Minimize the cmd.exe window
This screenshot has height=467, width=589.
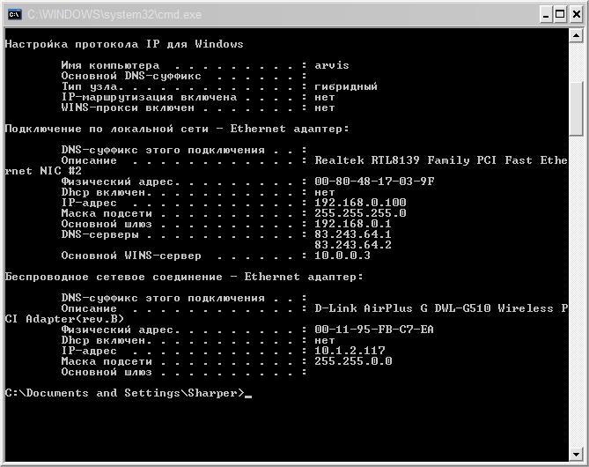point(546,14)
